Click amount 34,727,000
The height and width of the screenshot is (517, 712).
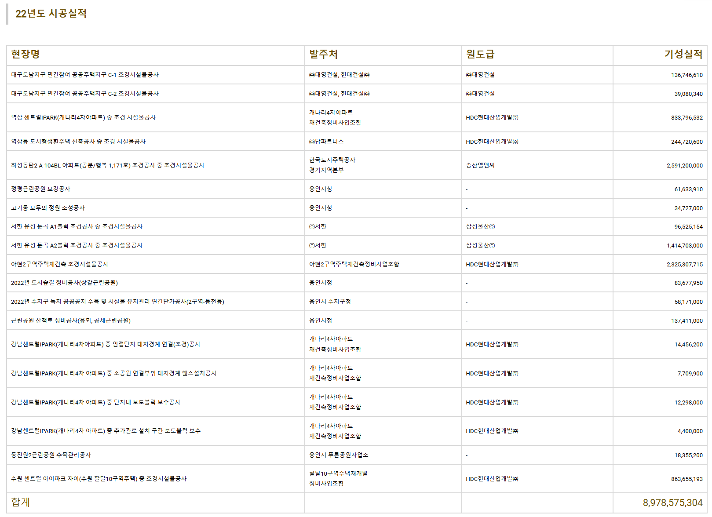tap(688, 208)
